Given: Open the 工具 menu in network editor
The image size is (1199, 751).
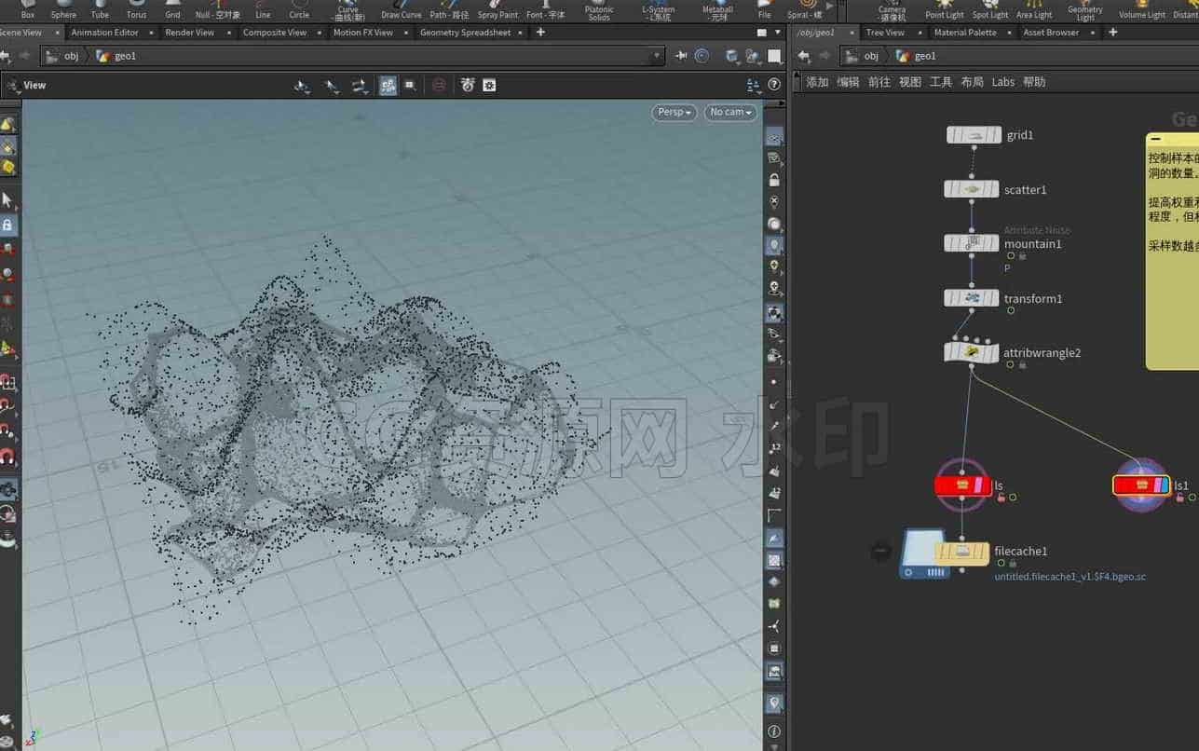Looking at the screenshot, I should click(x=941, y=82).
